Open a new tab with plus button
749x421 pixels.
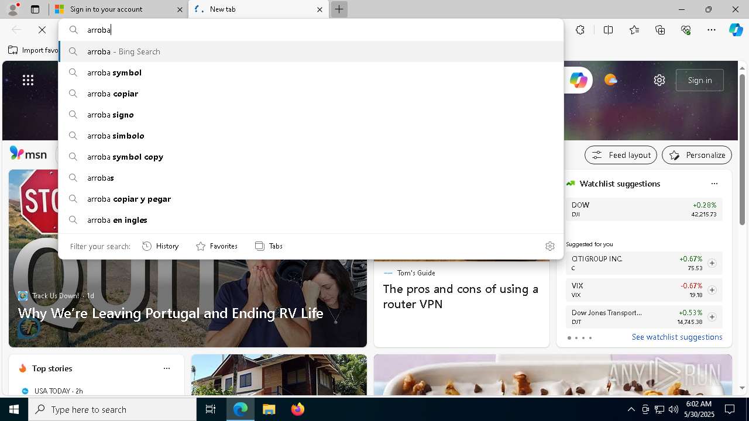pyautogui.click(x=339, y=9)
